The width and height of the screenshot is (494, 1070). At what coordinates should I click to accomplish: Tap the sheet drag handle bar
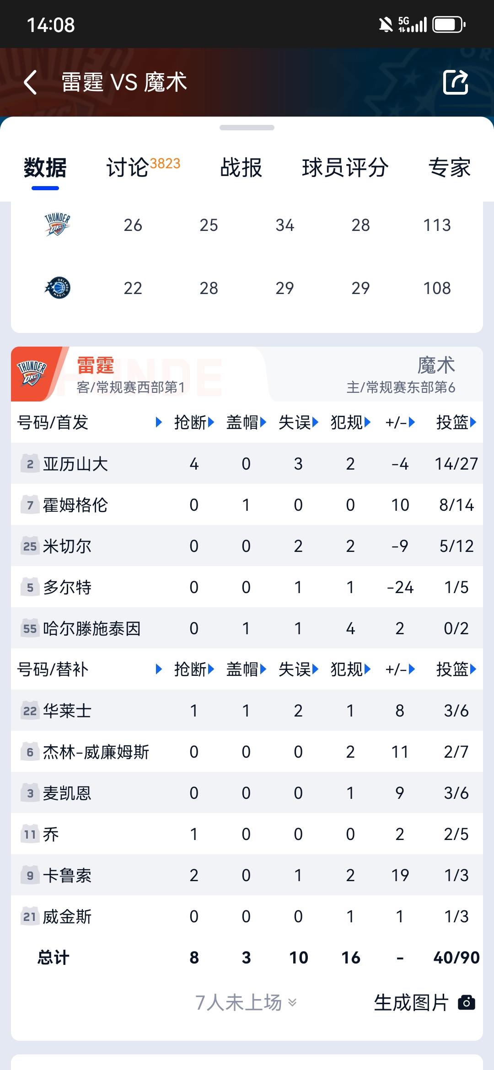click(247, 128)
